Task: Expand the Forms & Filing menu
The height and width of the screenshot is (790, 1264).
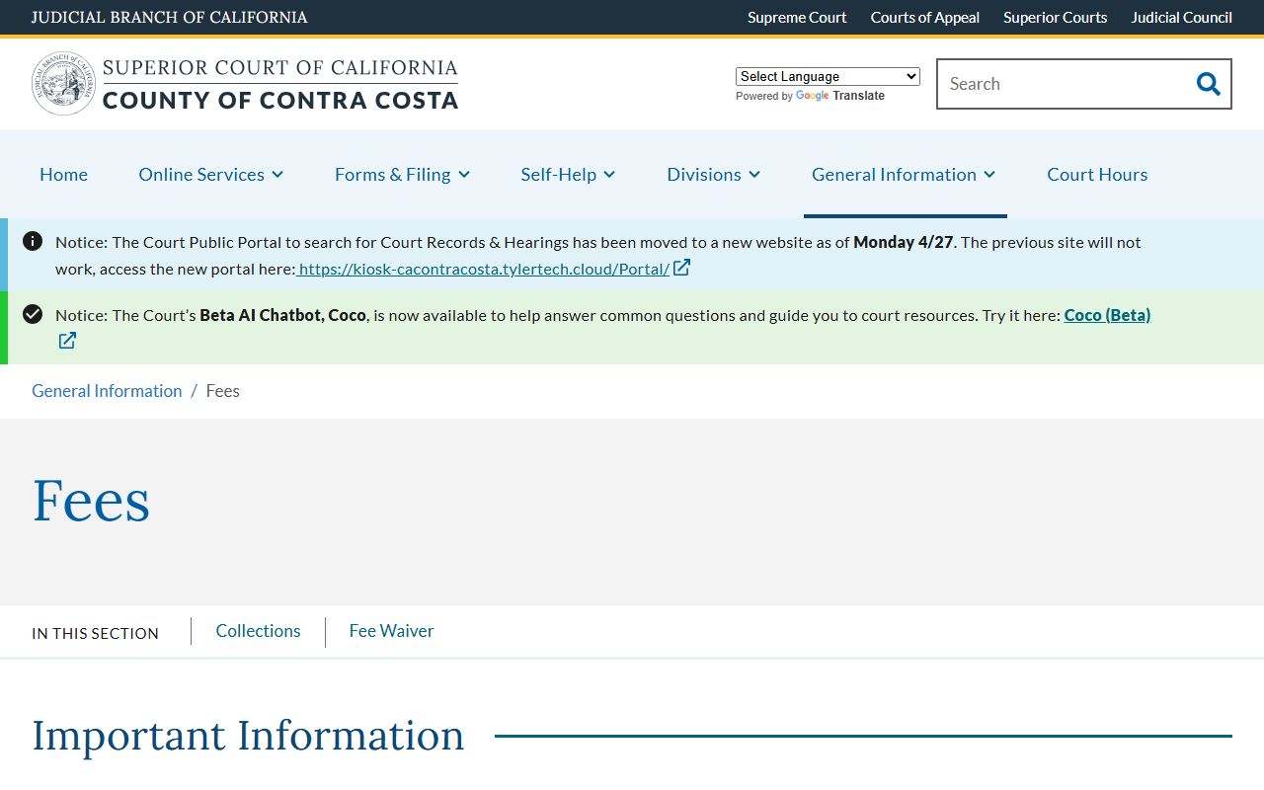Action: 402,174
